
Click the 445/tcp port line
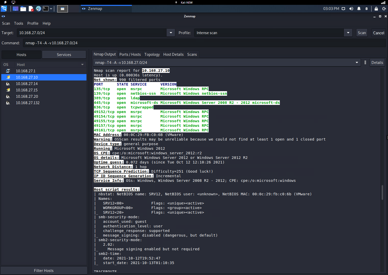[187, 103]
